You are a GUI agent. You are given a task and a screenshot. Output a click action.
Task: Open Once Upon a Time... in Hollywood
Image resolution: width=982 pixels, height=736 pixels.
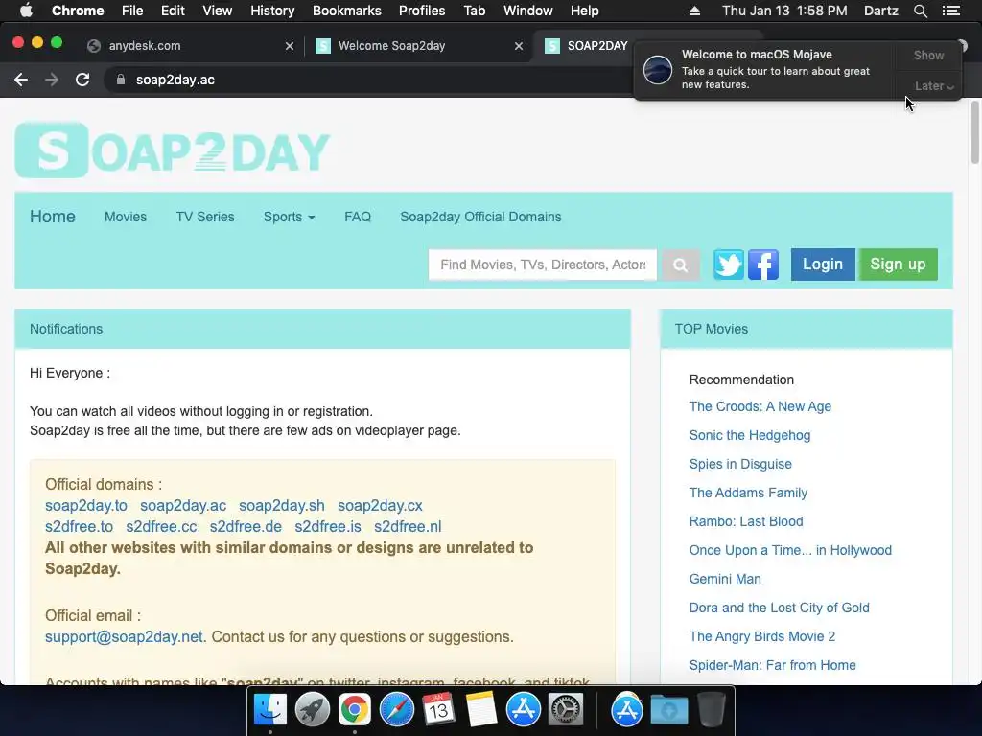point(790,551)
